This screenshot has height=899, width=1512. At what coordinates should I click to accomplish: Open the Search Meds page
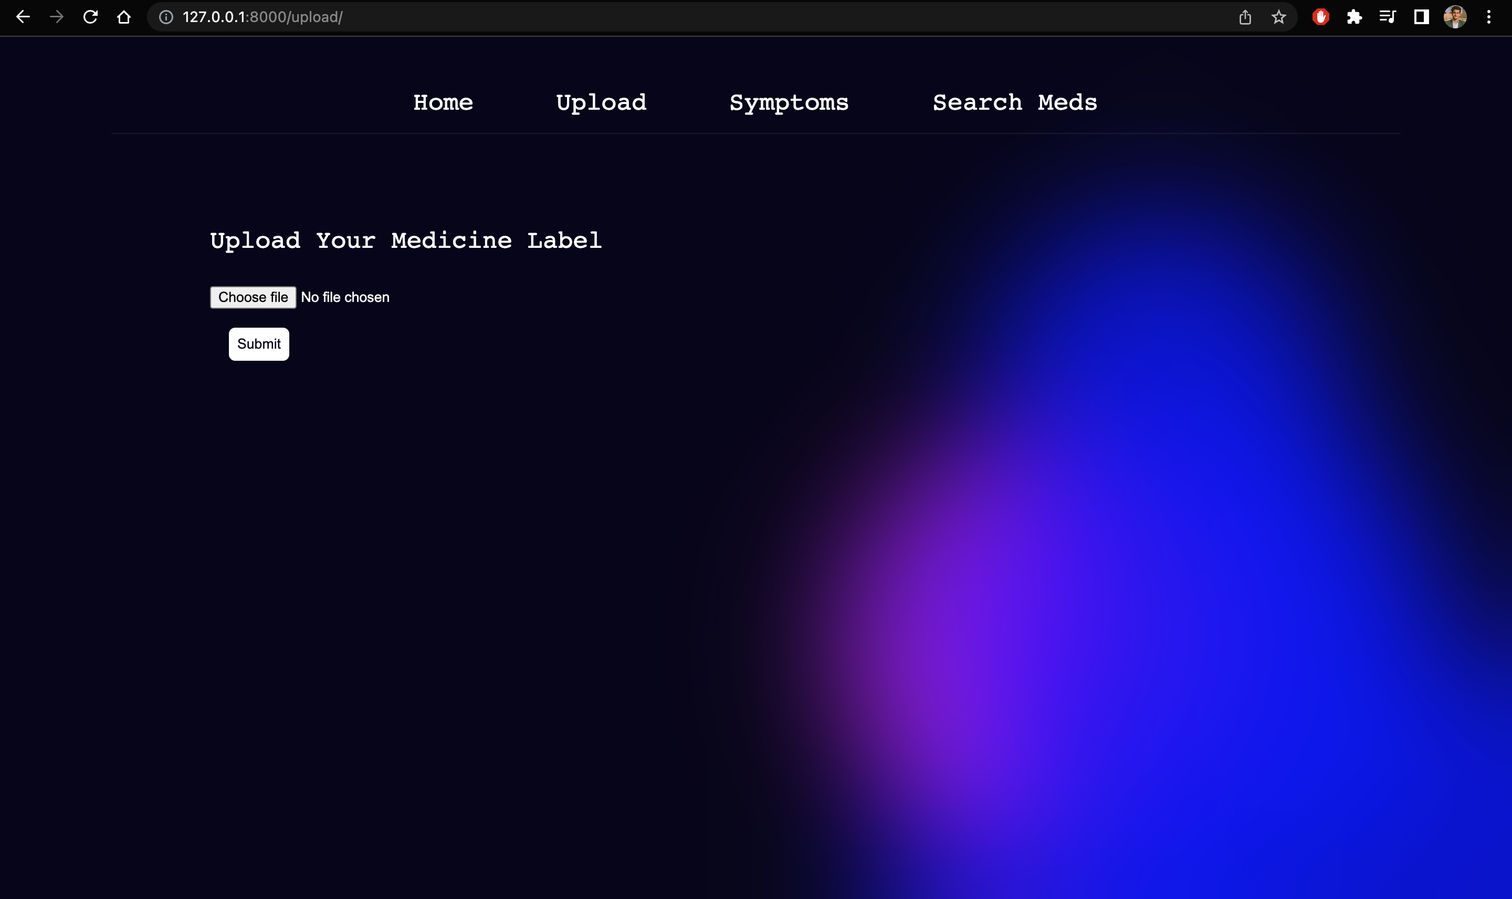tap(1014, 102)
